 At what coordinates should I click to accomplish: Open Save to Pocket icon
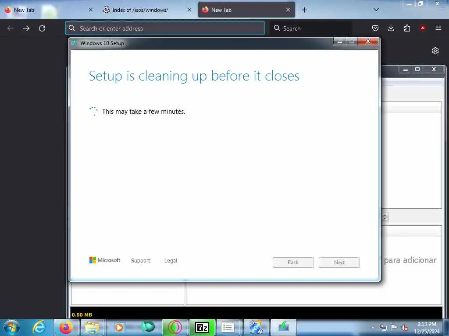(x=375, y=28)
